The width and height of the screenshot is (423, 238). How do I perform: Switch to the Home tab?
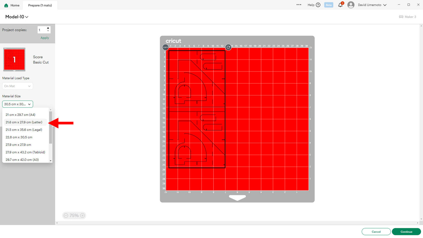(x=12, y=5)
